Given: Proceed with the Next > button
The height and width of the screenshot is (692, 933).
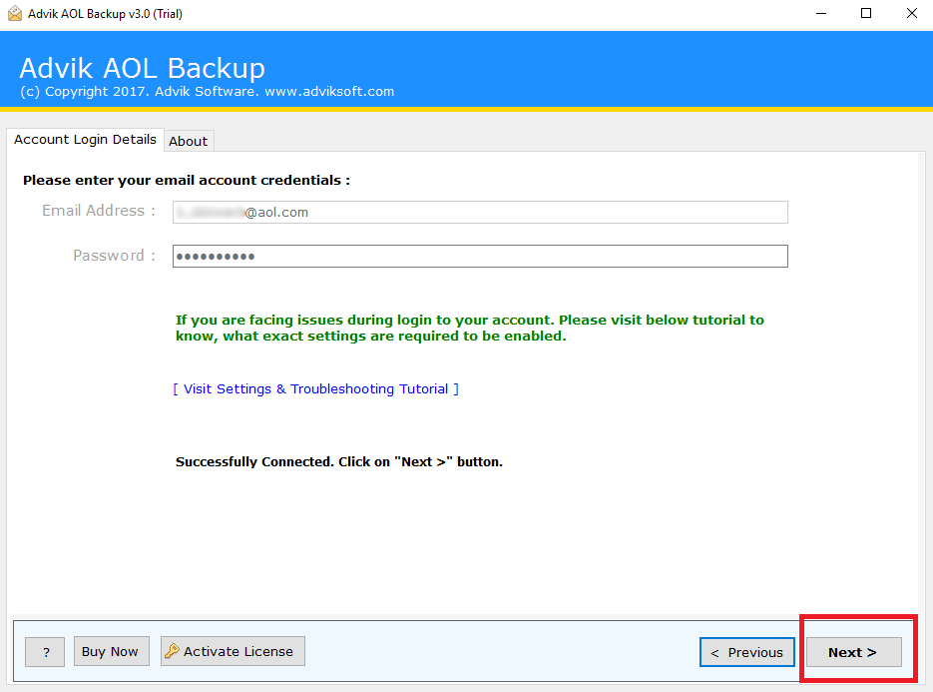Looking at the screenshot, I should click(x=854, y=652).
